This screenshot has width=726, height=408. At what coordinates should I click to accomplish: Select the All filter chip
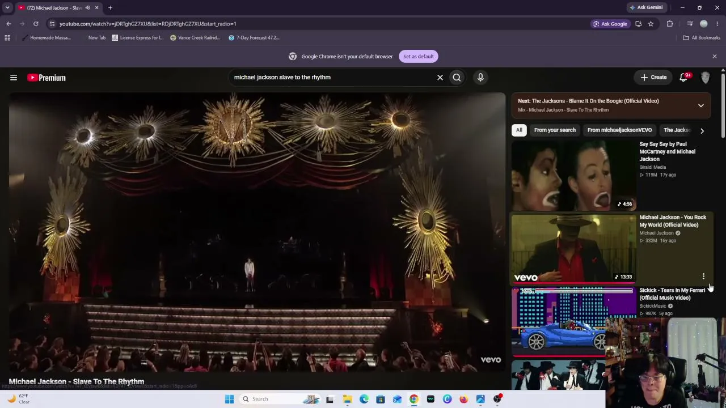click(519, 130)
